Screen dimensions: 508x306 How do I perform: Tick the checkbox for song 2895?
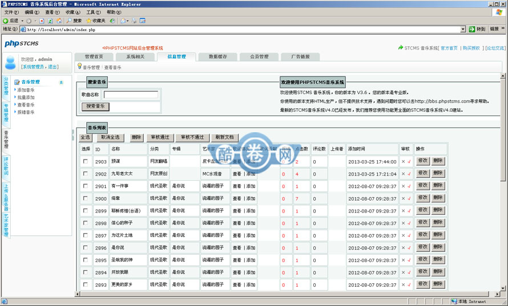click(86, 260)
